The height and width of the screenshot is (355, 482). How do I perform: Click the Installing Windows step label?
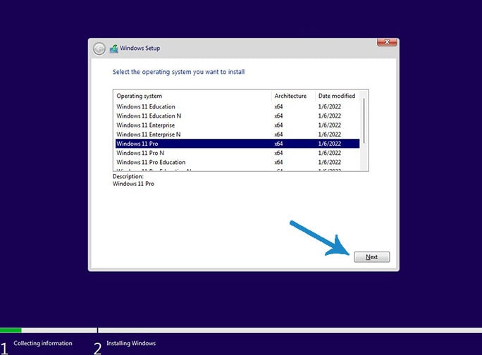[131, 344]
